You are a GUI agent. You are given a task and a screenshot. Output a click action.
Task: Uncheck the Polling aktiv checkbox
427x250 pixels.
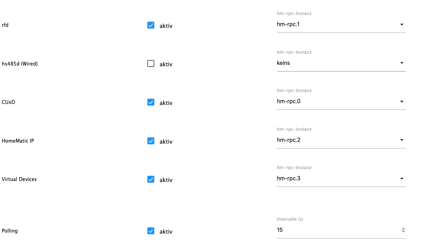(x=151, y=231)
